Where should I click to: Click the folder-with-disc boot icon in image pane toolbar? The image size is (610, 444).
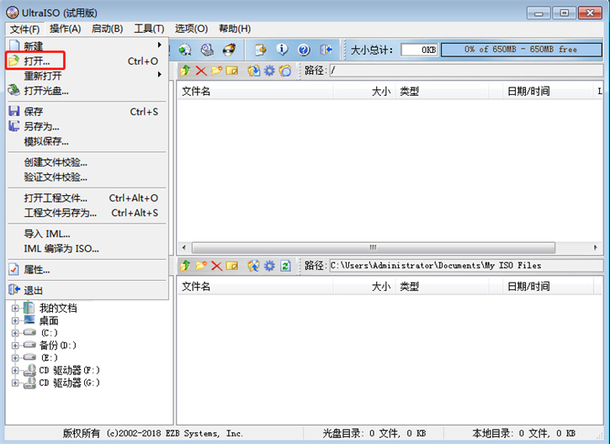click(x=285, y=71)
